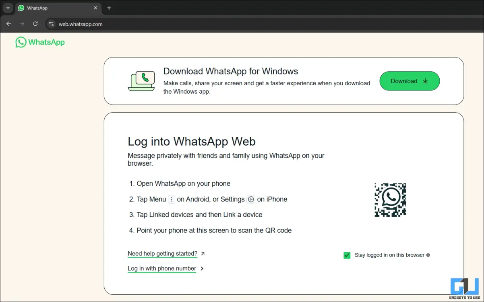Click the Download WhatsApp for Windows heading
The image size is (484, 302).
tap(231, 72)
